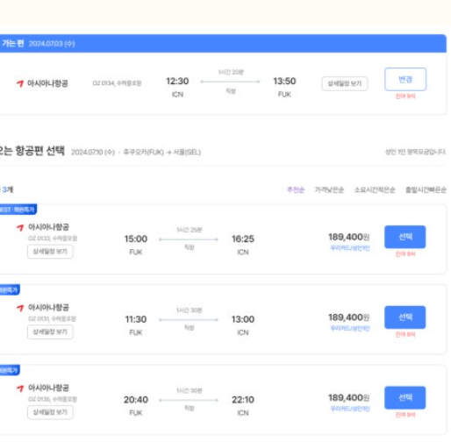Screen dimensions: 451x442
Task: Click the blue badge on the 15:00 flight card
Action: (18, 210)
